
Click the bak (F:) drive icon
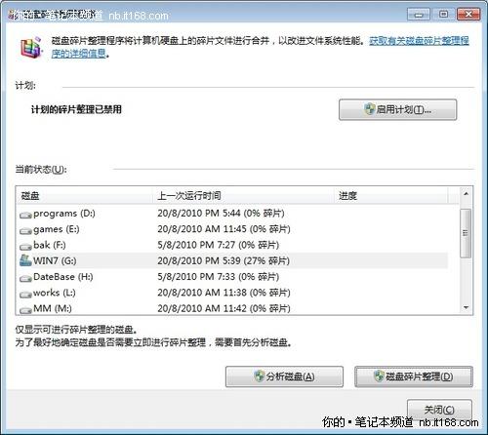tap(25, 247)
